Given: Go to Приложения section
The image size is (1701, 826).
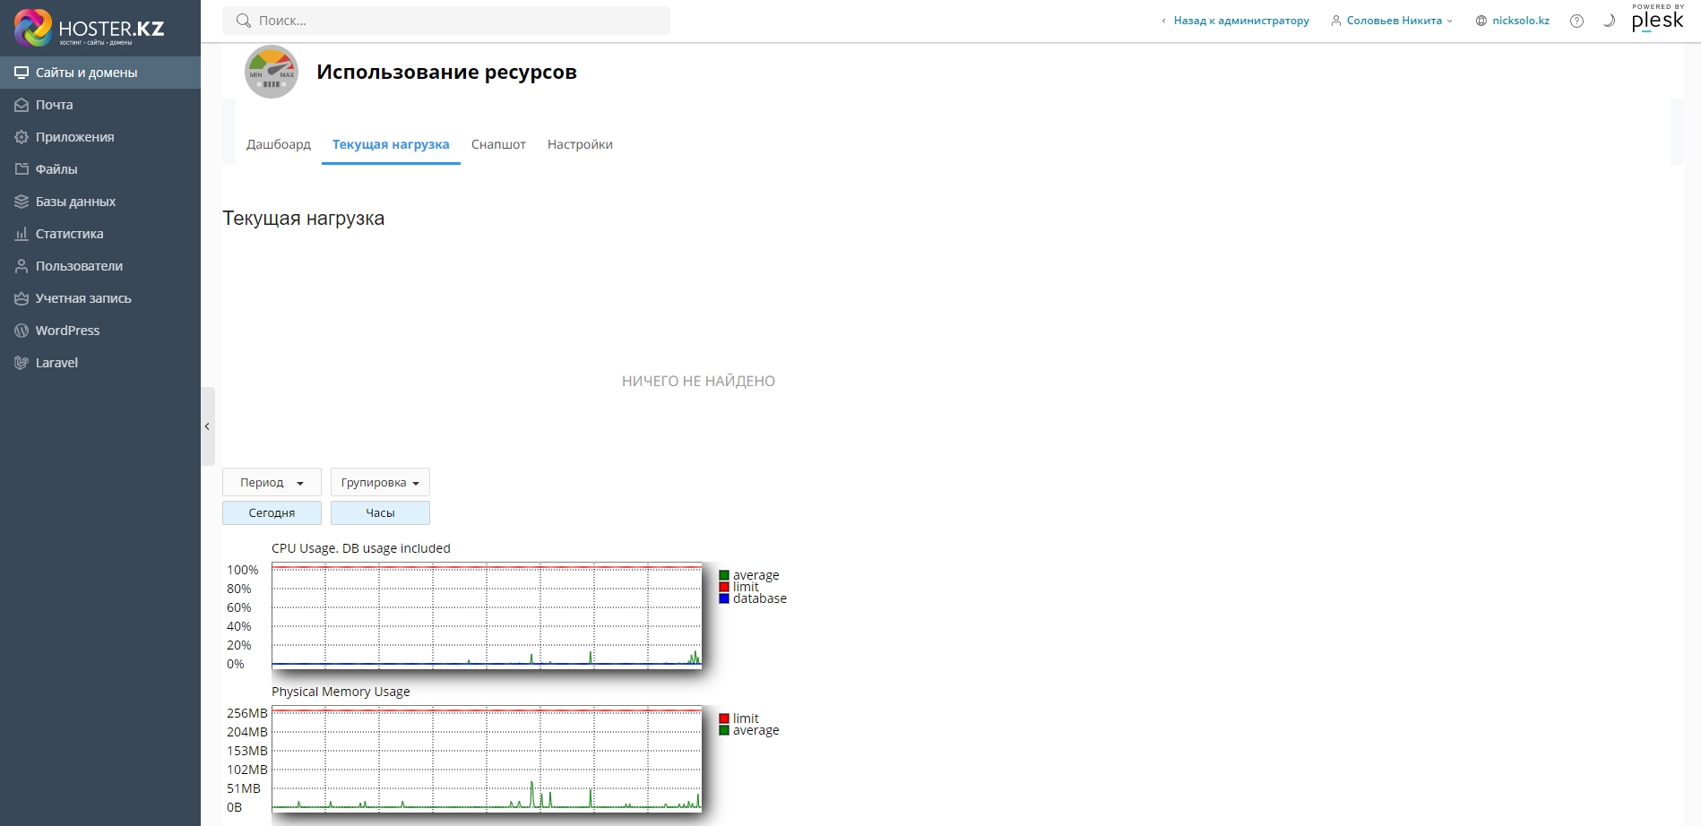Looking at the screenshot, I should (x=100, y=137).
